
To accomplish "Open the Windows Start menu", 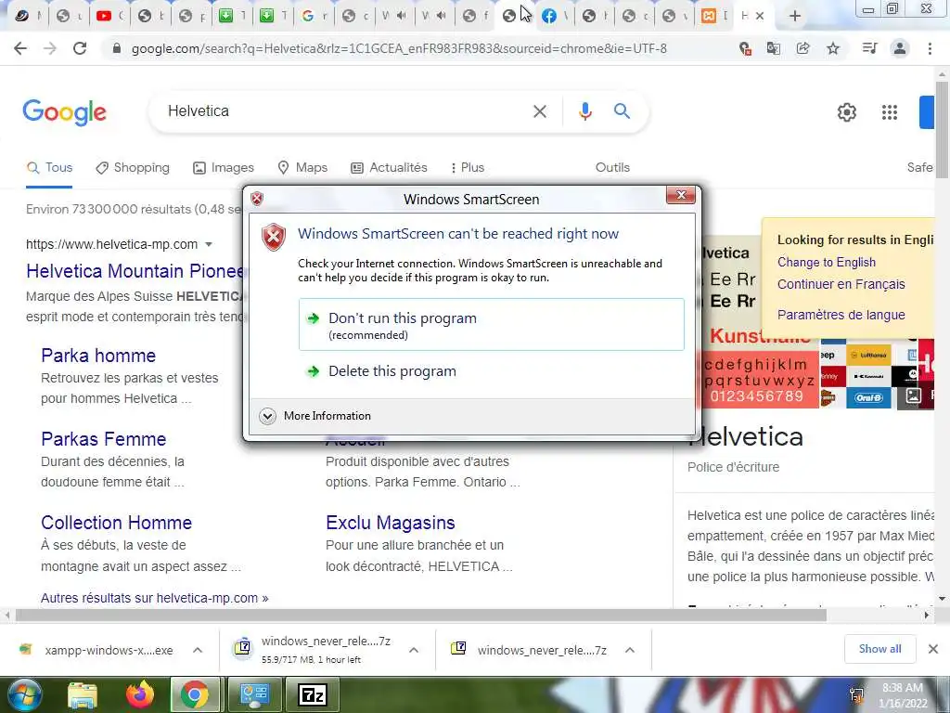I will [23, 694].
